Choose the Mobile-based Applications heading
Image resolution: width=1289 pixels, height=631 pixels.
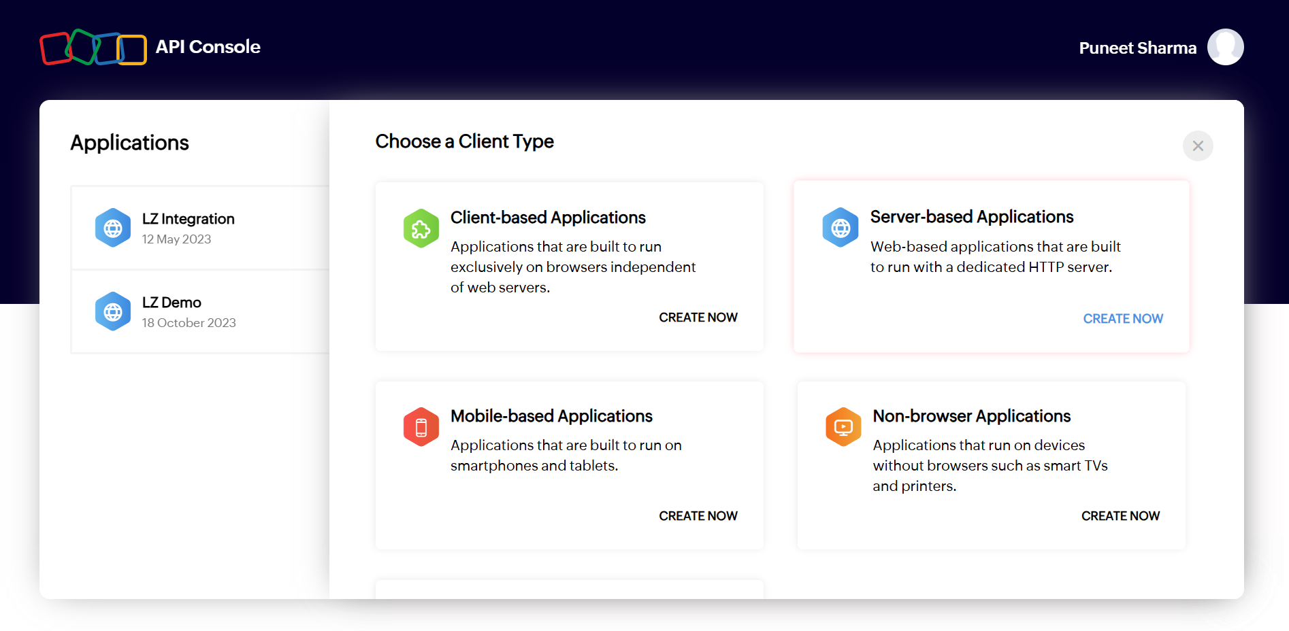[551, 416]
